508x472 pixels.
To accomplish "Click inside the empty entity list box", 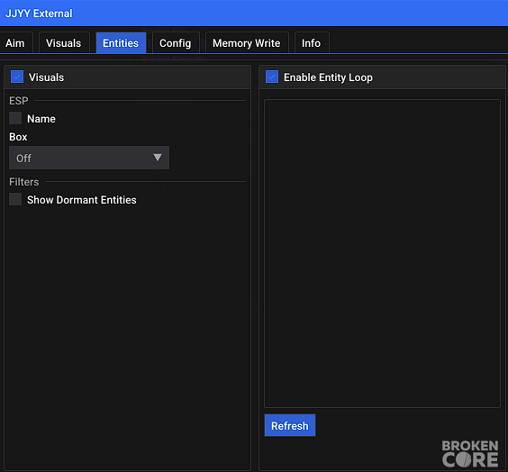I will click(x=382, y=253).
